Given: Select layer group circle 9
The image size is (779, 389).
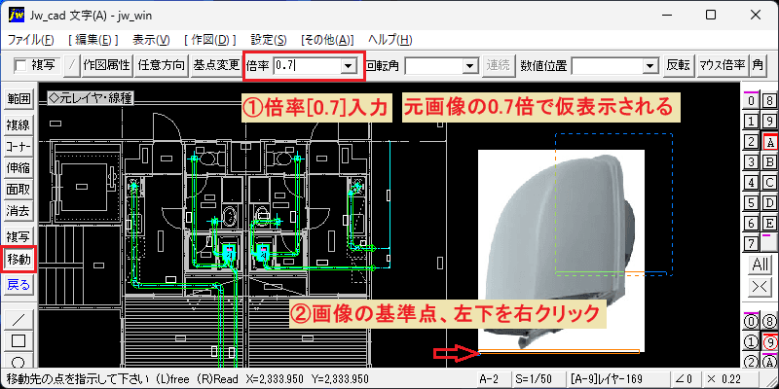Looking at the screenshot, I should click(x=769, y=342).
